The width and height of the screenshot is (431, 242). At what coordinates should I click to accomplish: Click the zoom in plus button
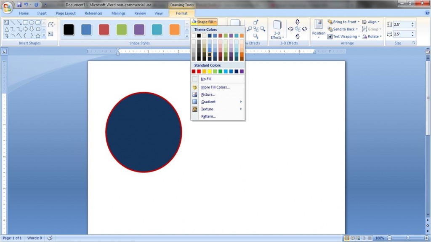point(426,238)
